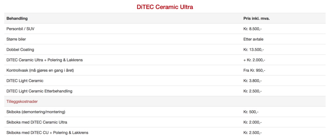Screen dimensions: 331x140
Task: Select the Større biler row label
Action: pyautogui.click(x=16, y=39)
